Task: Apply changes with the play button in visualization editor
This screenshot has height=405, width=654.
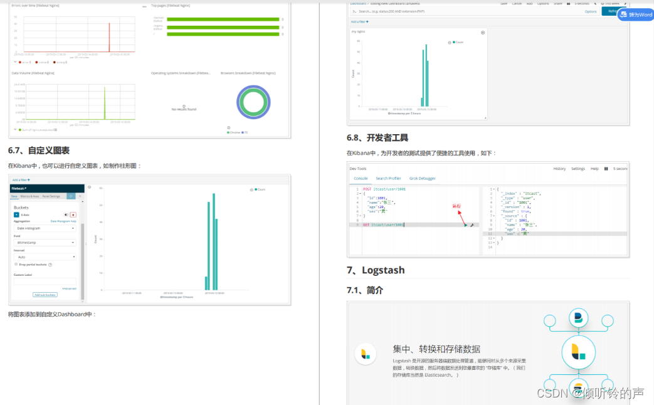Action: pos(71,196)
